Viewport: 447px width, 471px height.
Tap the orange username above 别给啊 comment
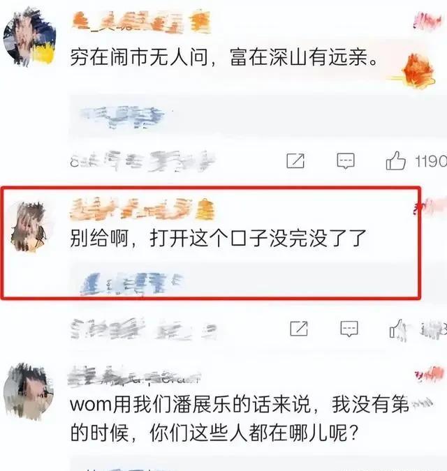pyautogui.click(x=142, y=209)
